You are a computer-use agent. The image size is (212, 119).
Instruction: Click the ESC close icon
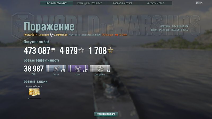click(x=199, y=3)
